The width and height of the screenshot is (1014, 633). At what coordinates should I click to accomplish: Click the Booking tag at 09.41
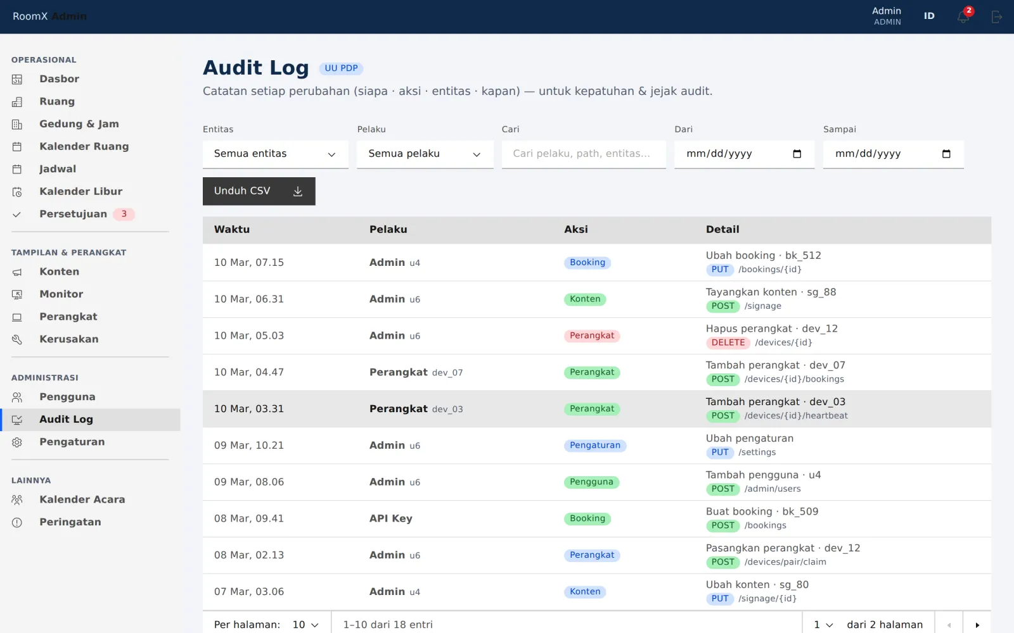click(x=587, y=518)
